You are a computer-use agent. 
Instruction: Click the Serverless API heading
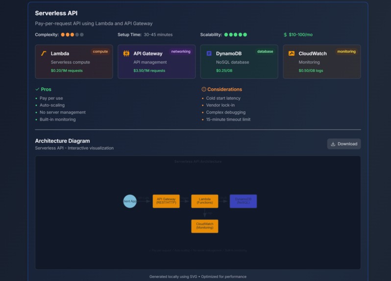point(56,13)
